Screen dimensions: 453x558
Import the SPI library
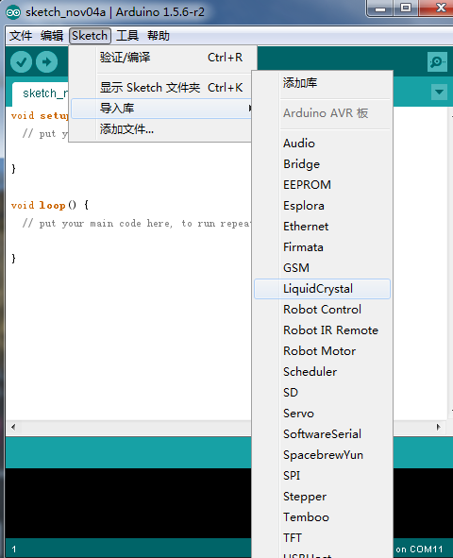[x=322, y=476]
